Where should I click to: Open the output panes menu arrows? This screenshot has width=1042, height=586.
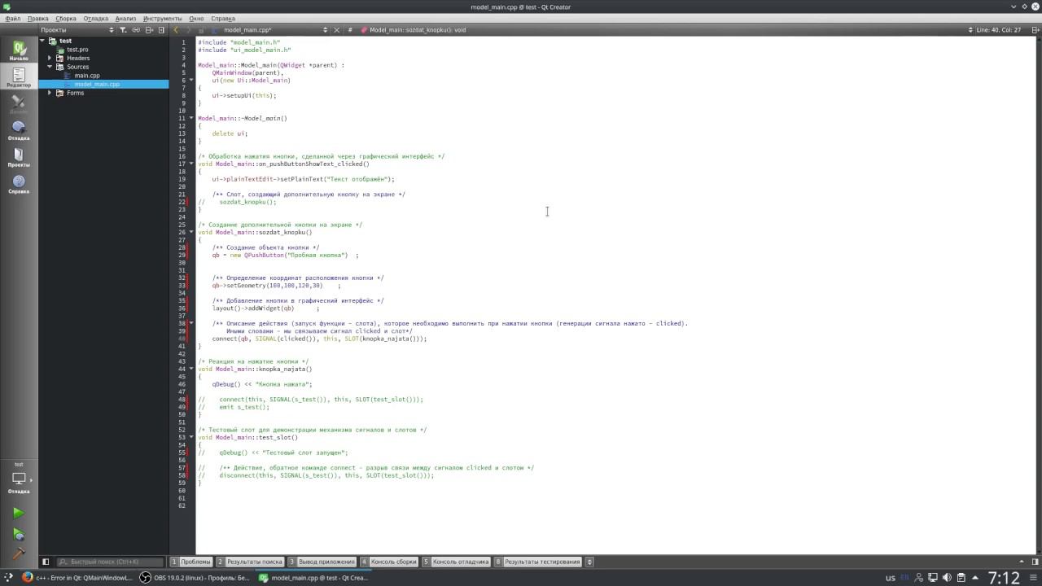tap(589, 562)
